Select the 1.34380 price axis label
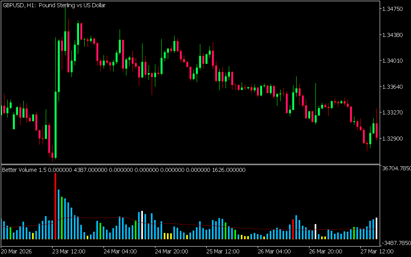Viewport: 411px width, 257px height. (x=393, y=35)
